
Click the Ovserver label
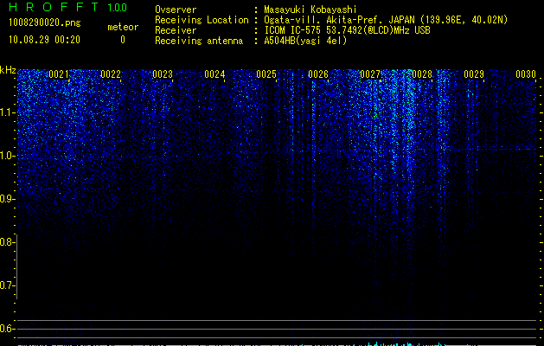click(176, 10)
